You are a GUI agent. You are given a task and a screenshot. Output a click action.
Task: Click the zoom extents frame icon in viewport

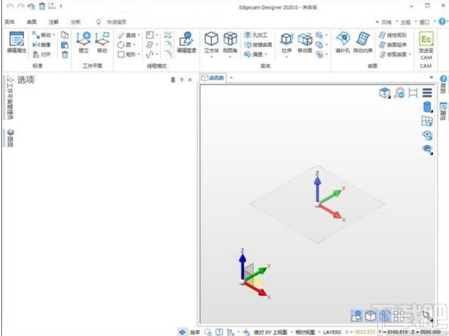(413, 93)
